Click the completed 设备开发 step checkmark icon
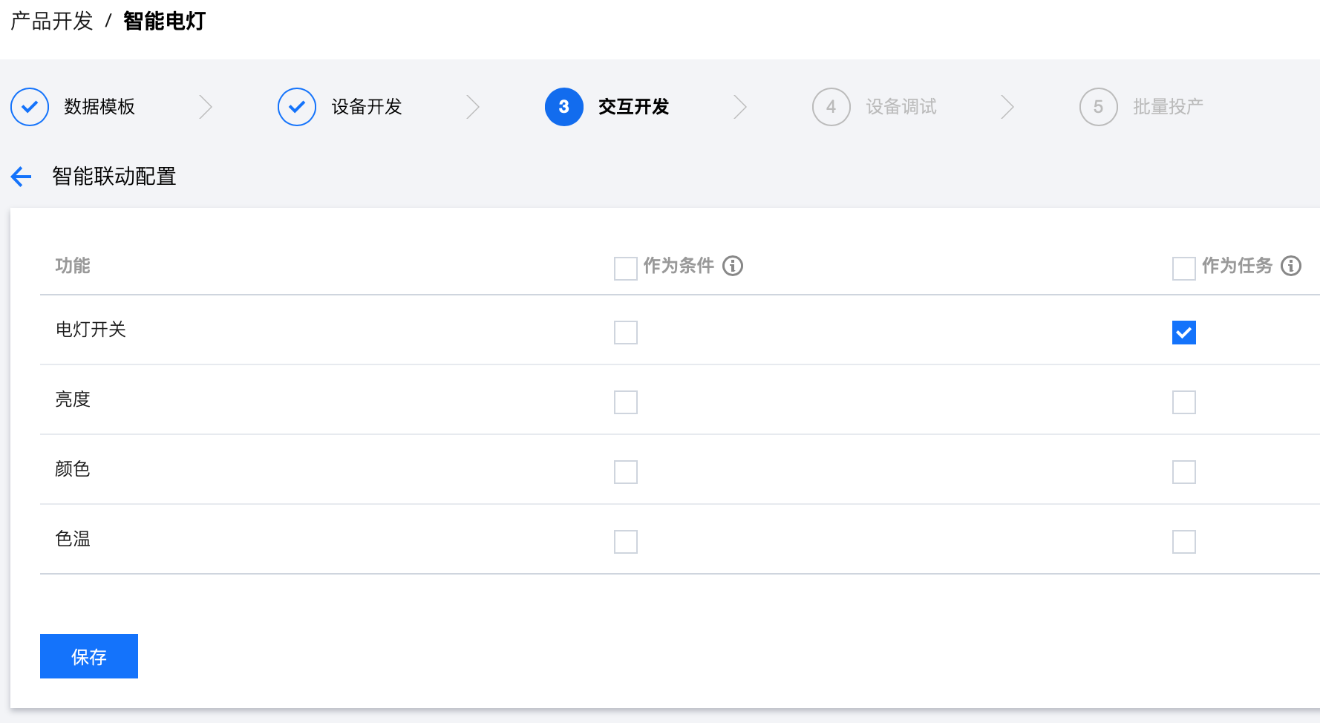 [x=297, y=107]
